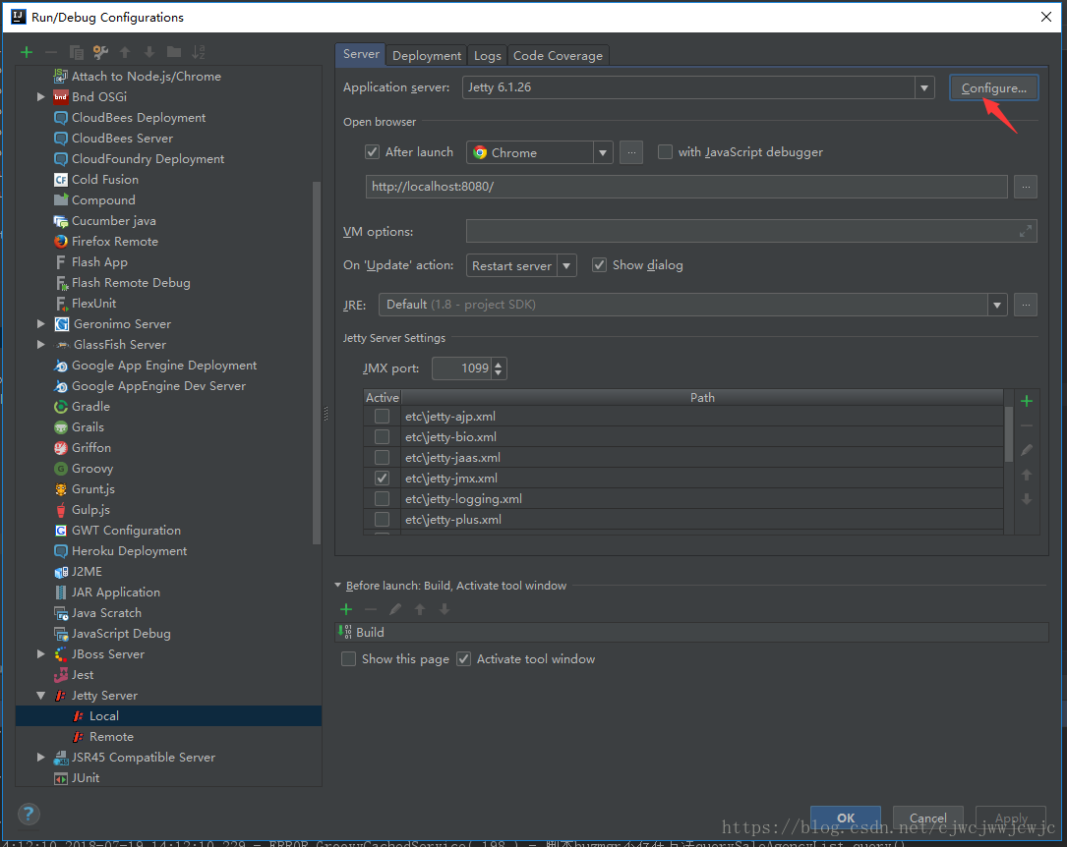This screenshot has height=847, width=1067.
Task: Click ellipsis button next to JRE
Action: (1026, 306)
